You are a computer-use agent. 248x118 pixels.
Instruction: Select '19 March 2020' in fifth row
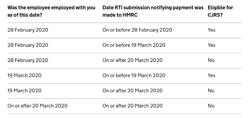pyautogui.click(x=24, y=91)
